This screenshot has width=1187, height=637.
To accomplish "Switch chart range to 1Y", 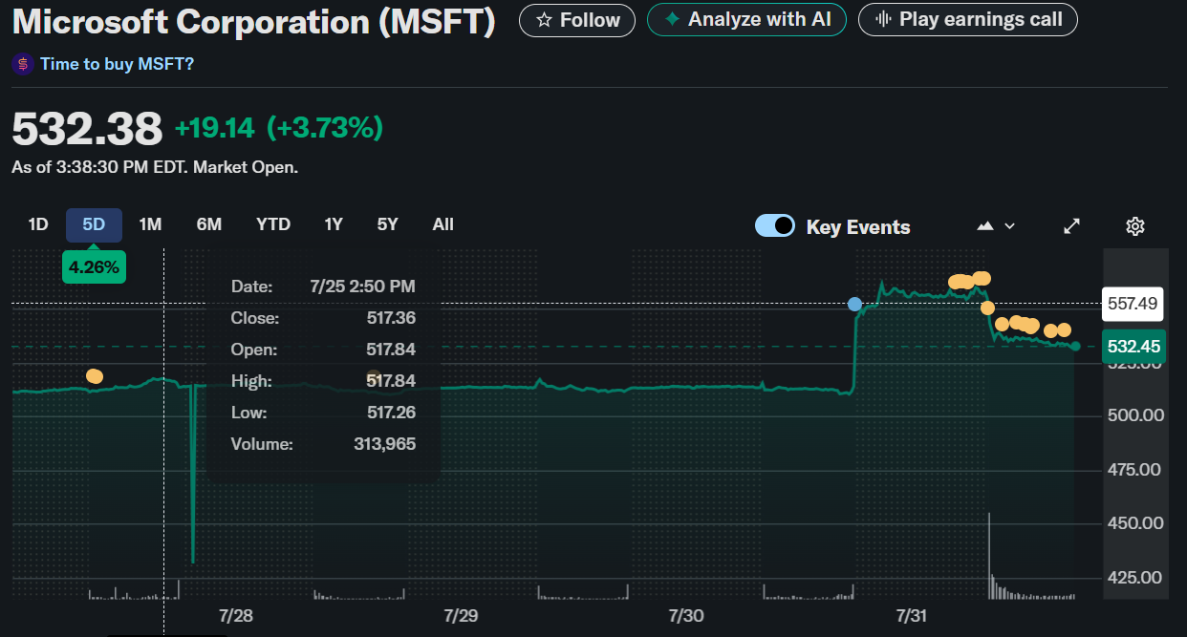I will (334, 224).
